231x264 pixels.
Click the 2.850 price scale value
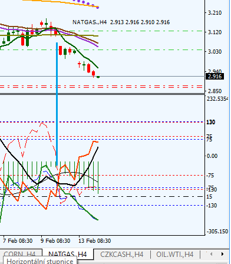[214, 91]
